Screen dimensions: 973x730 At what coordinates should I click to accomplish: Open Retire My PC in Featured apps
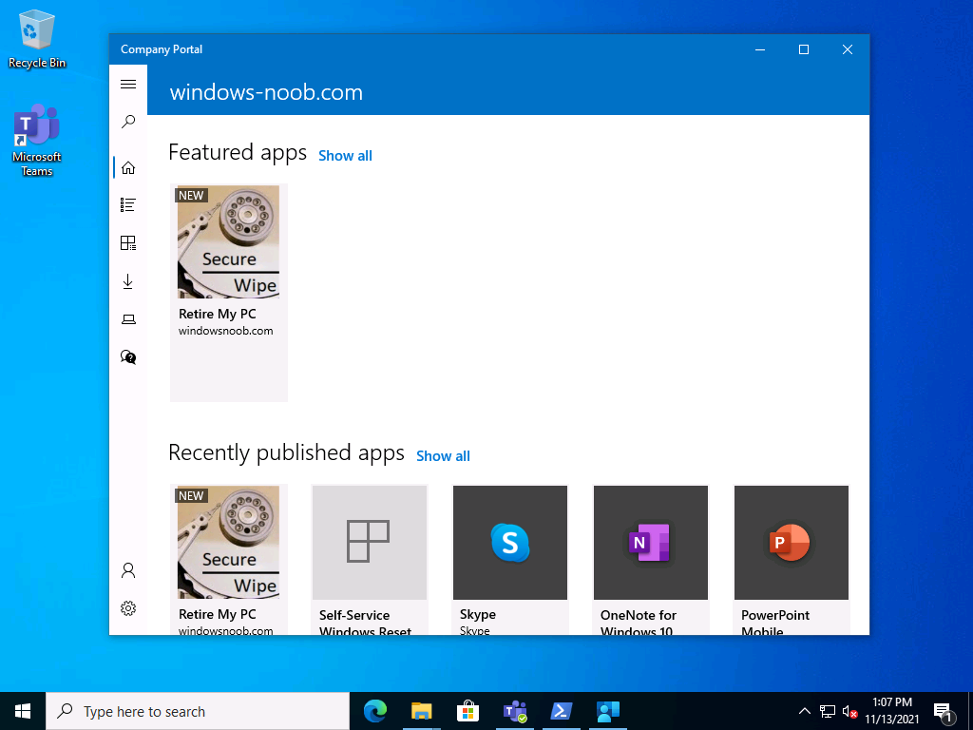pyautogui.click(x=229, y=293)
